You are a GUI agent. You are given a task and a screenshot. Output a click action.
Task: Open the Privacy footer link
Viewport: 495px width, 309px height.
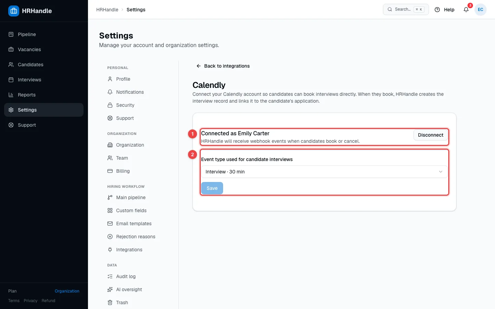(31, 301)
